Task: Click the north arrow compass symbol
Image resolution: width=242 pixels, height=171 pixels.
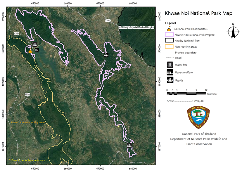Action: pyautogui.click(x=233, y=31)
